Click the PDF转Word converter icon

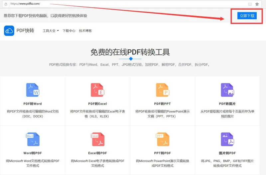coord(33,90)
